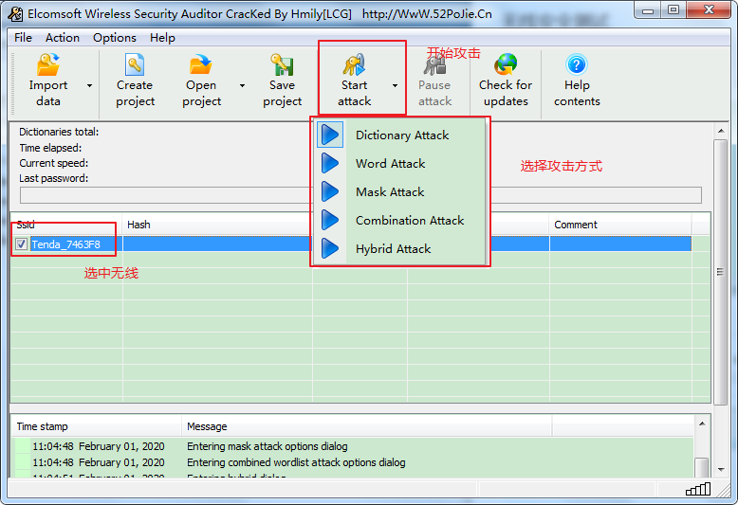
Task: Click the Pause attack icon
Action: (x=434, y=64)
